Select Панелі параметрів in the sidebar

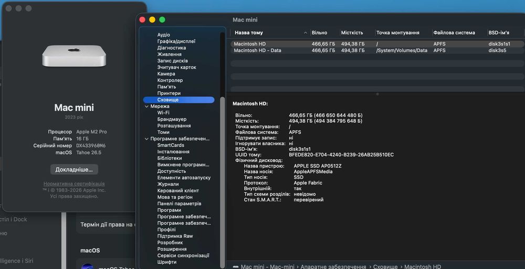[179, 204]
